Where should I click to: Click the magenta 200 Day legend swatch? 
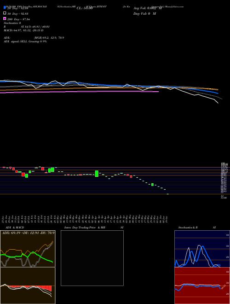[x=5, y=18]
